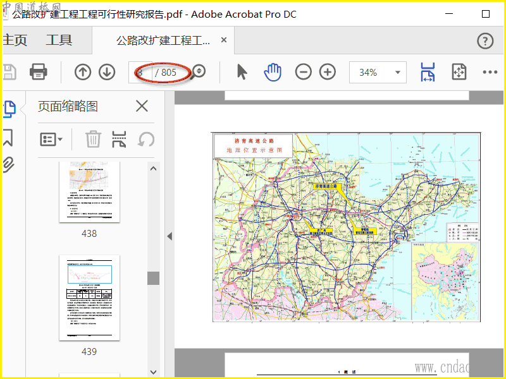Click the 439 page number label

(x=89, y=351)
